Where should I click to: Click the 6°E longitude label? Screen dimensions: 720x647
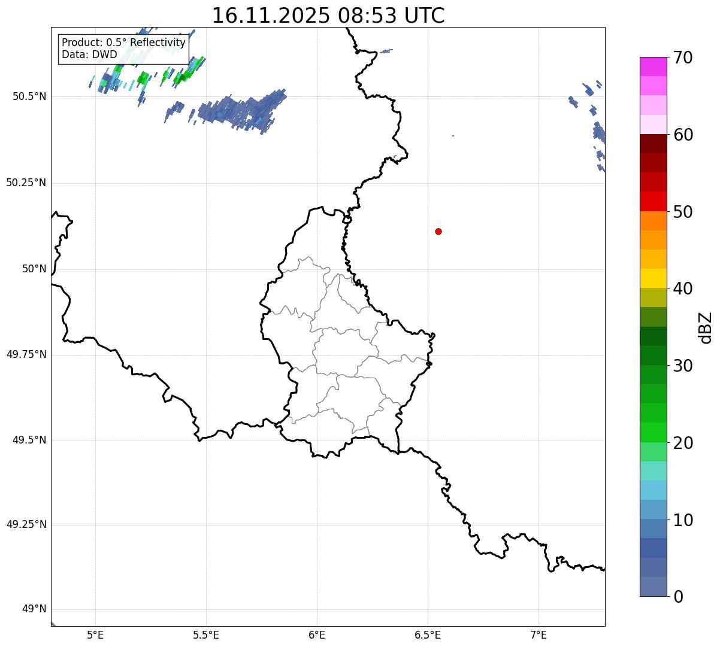coord(317,635)
